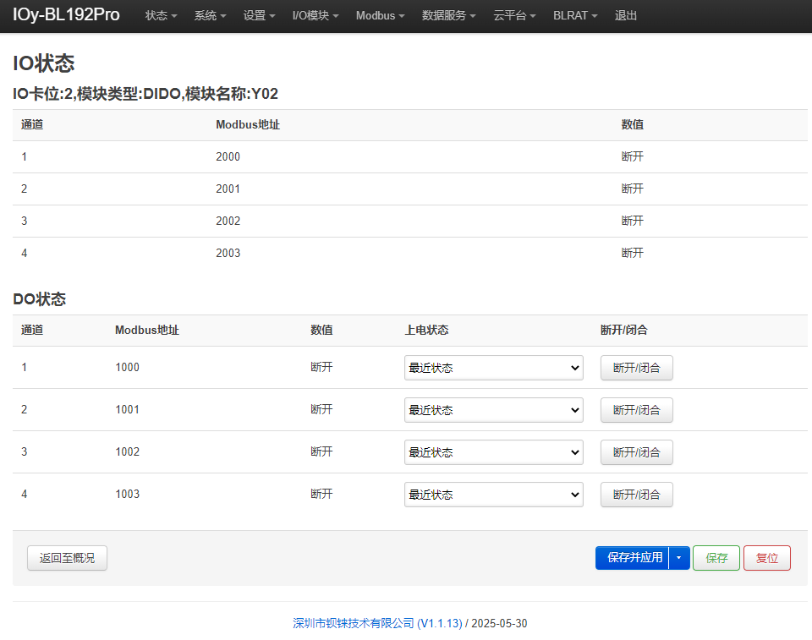Open the 云平台 menu

click(x=514, y=15)
